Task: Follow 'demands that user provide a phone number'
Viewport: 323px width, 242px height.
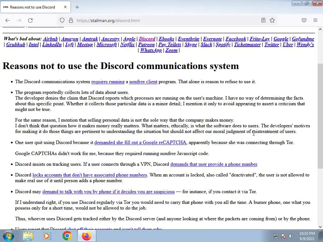Action: (214, 164)
